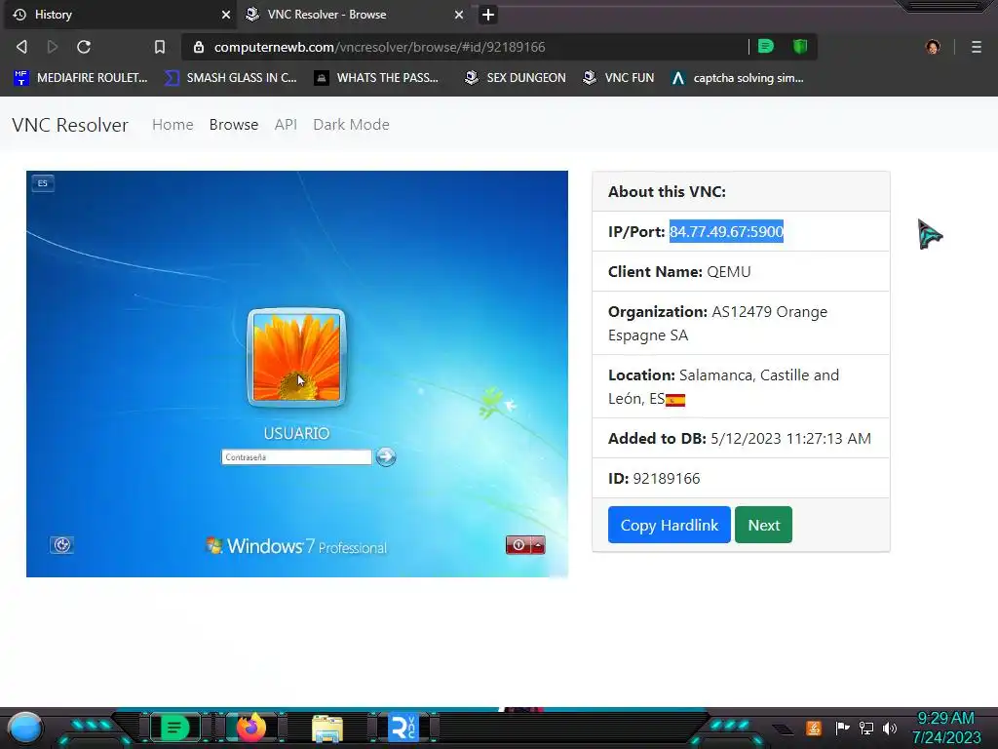Click the browser forward arrow
The width and height of the screenshot is (998, 749).
53,47
